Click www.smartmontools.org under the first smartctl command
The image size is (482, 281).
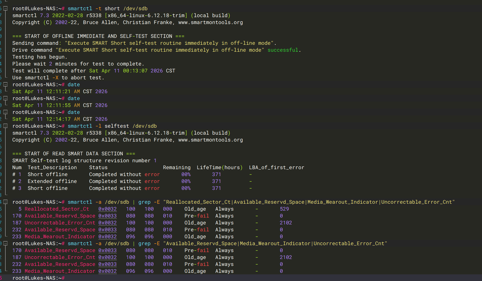[x=210, y=22]
